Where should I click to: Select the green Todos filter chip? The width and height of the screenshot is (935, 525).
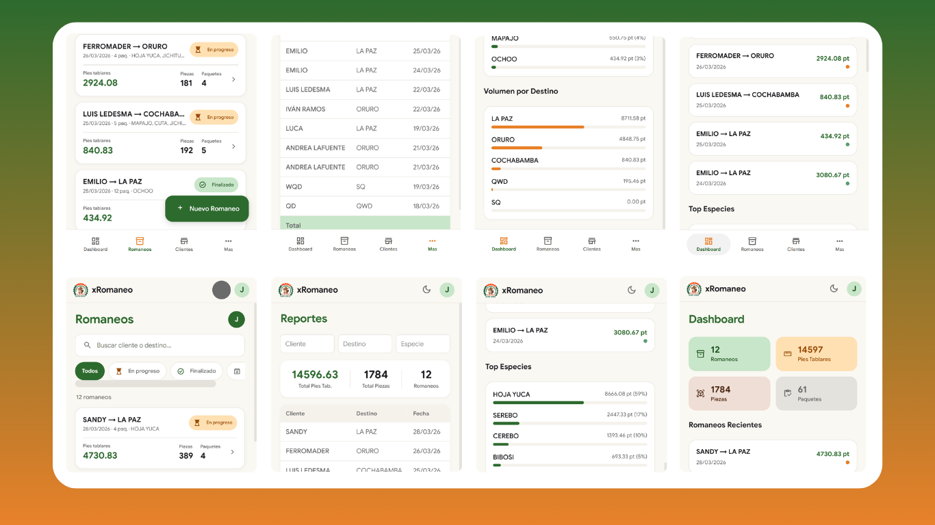(90, 371)
